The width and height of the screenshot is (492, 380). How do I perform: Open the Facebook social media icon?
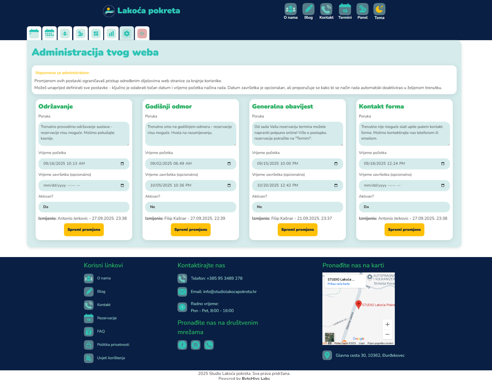point(182,345)
